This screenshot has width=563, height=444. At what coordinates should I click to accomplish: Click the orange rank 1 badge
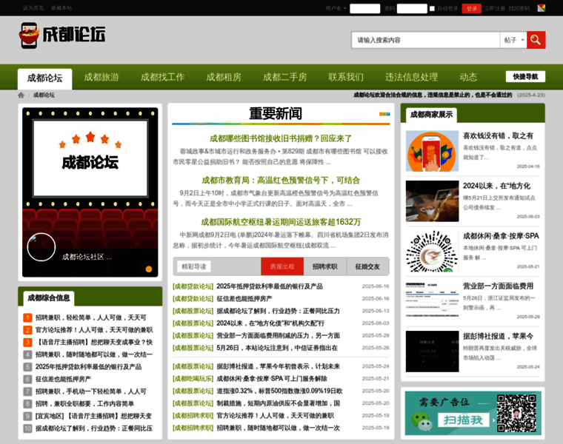pyautogui.click(x=27, y=317)
